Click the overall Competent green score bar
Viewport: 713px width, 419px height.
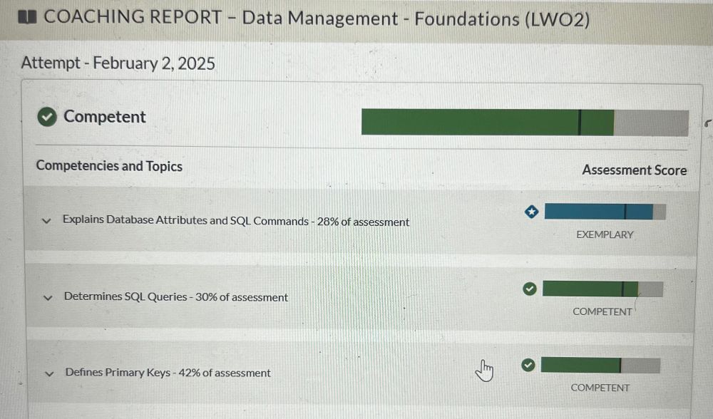tap(525, 123)
